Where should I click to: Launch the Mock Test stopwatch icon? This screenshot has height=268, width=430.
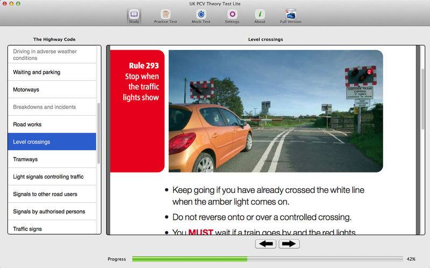pos(200,14)
